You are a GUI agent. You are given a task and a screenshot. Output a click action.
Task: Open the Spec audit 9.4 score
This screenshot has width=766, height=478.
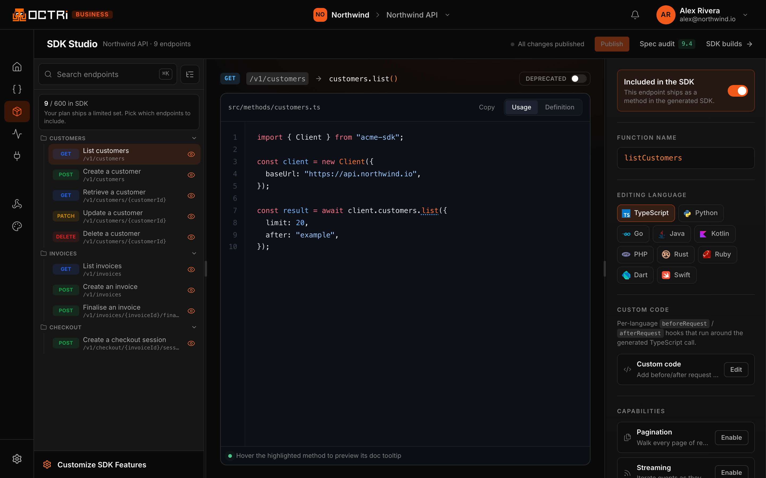coord(667,44)
